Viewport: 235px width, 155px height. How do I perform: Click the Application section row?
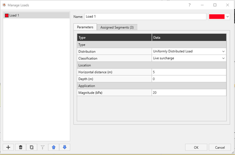pos(152,86)
